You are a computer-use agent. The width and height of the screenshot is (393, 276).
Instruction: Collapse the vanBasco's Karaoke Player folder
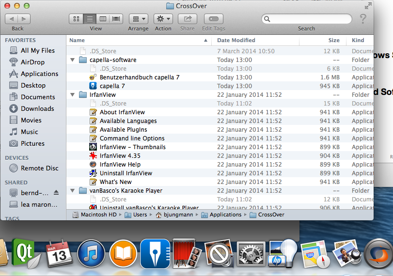click(73, 191)
